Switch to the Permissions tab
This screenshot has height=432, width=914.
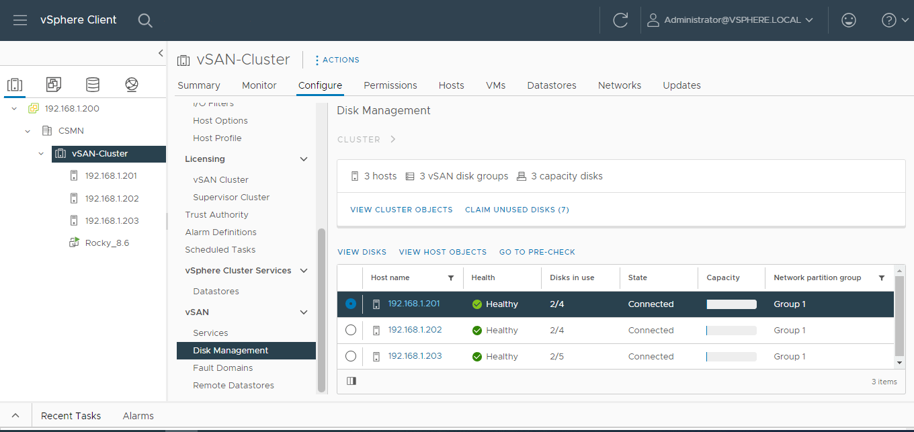(390, 85)
